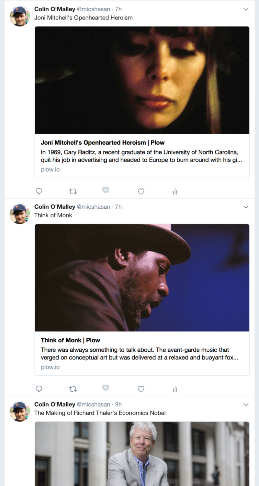Image resolution: width=259 pixels, height=486 pixels.
Task: Like the Think of Monk tweet
Action: 141,389
